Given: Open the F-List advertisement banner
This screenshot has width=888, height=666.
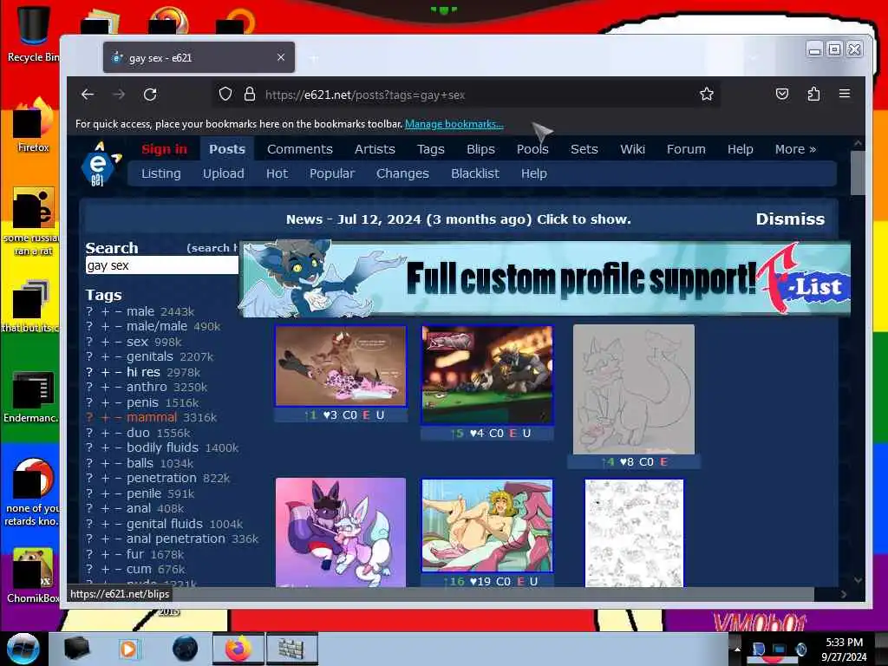Looking at the screenshot, I should [545, 278].
